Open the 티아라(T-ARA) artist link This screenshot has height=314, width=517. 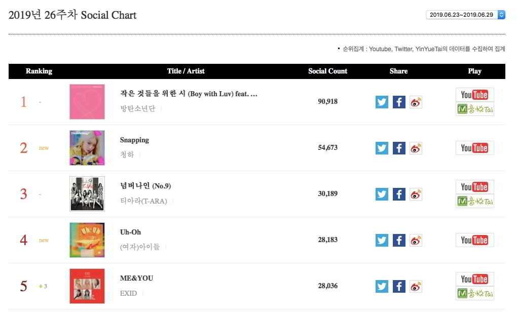tap(143, 201)
